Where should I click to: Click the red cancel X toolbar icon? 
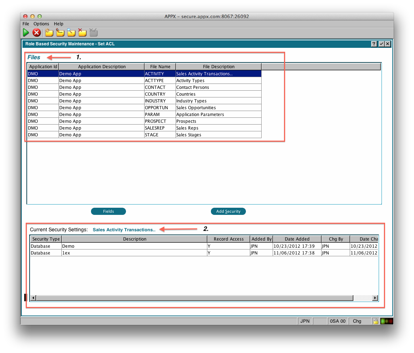coord(36,33)
